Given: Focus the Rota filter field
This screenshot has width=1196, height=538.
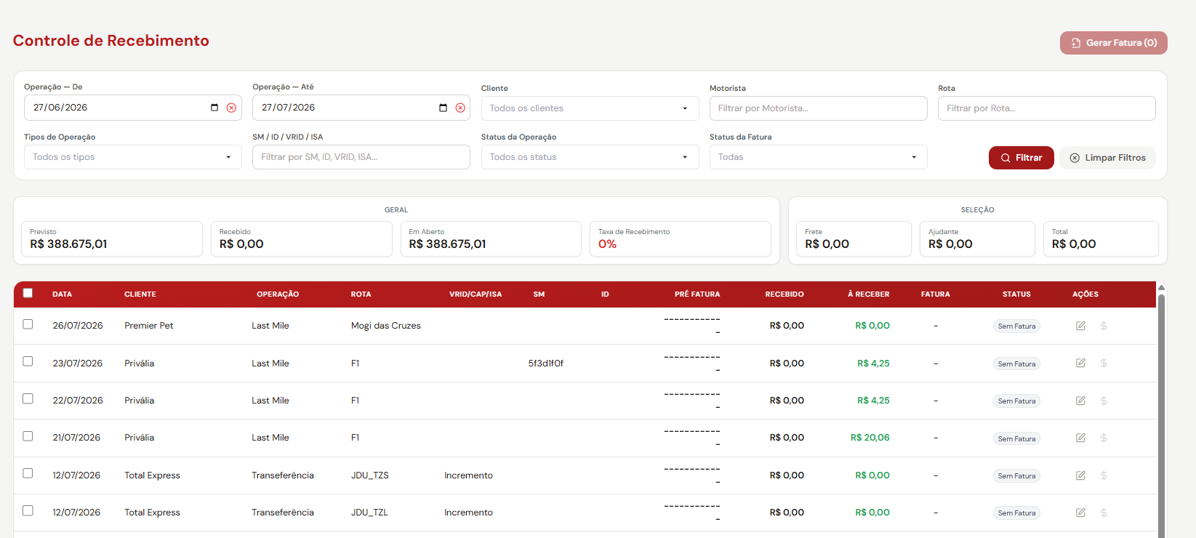Looking at the screenshot, I should pyautogui.click(x=1046, y=108).
